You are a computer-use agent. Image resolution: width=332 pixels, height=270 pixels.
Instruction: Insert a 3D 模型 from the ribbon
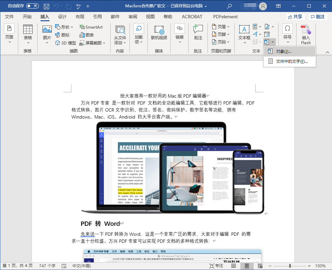(x=65, y=43)
